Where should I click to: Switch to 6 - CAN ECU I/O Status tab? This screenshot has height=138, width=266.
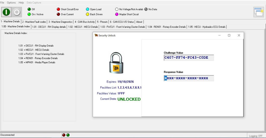pos(122,22)
